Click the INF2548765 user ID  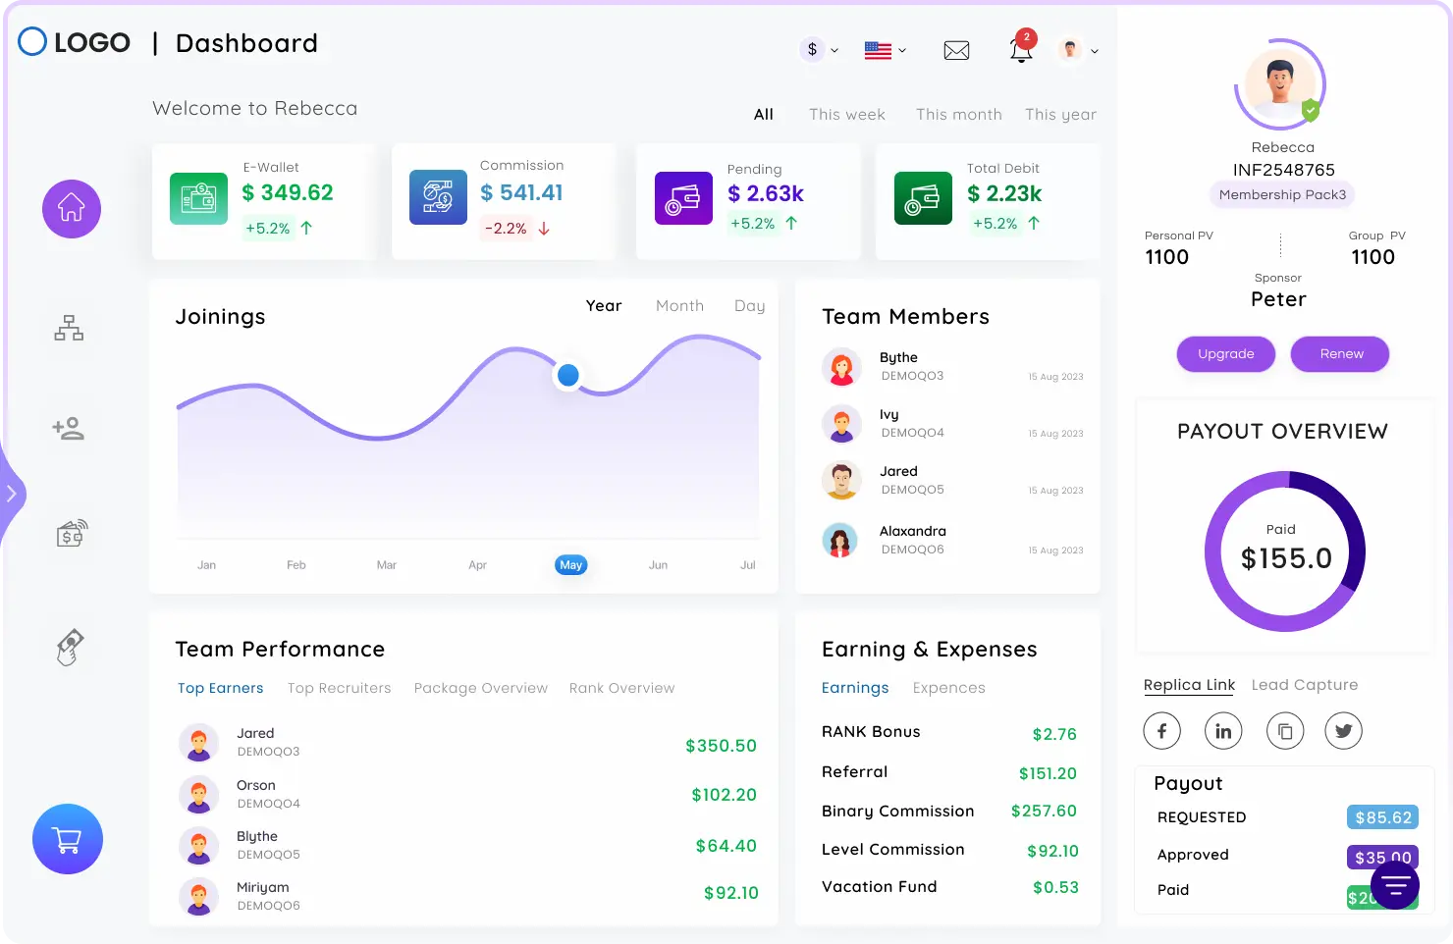tap(1283, 170)
